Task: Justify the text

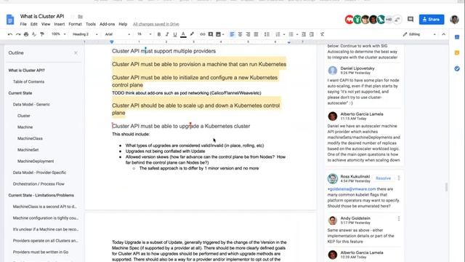Action: (x=256, y=34)
